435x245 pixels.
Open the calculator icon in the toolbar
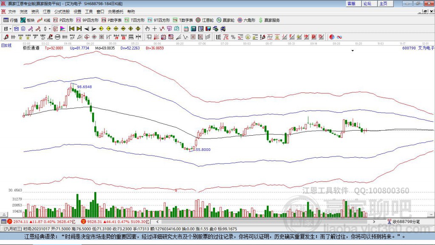pyautogui.click(x=194, y=29)
